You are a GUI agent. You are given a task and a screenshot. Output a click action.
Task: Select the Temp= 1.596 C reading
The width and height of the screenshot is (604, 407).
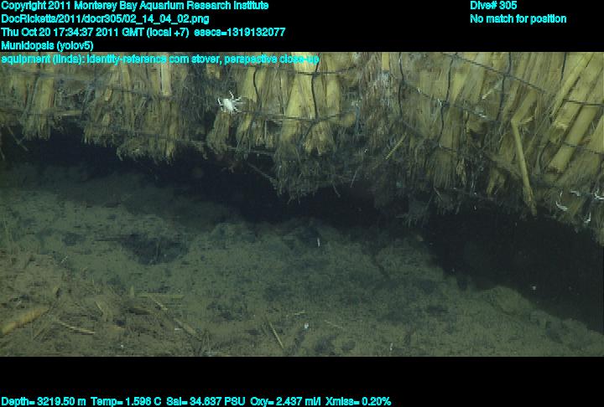(126, 402)
